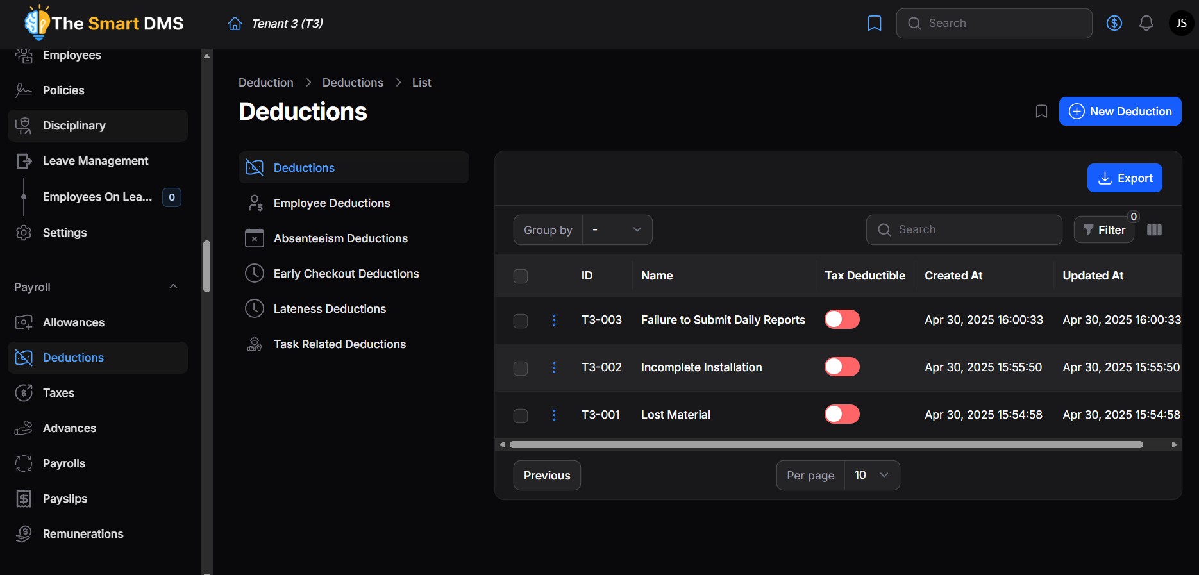Viewport: 1199px width, 575px height.
Task: Open the Group by dropdown
Action: click(x=617, y=229)
